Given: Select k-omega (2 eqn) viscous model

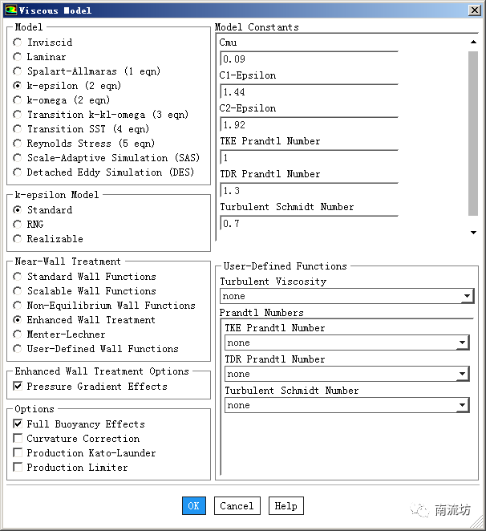Looking at the screenshot, I should [x=18, y=100].
